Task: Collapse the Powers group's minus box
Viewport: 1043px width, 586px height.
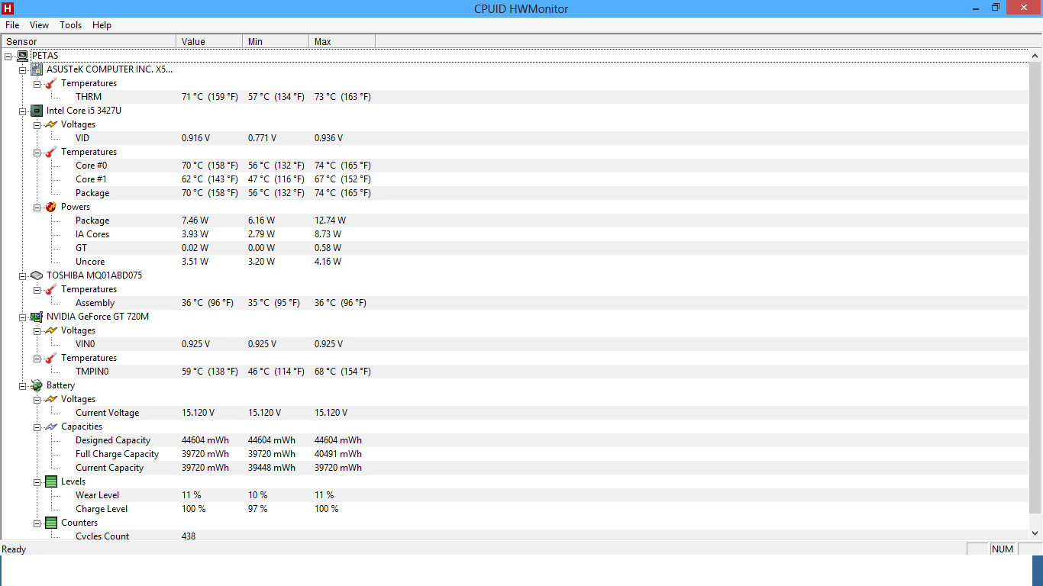Action: 37,207
